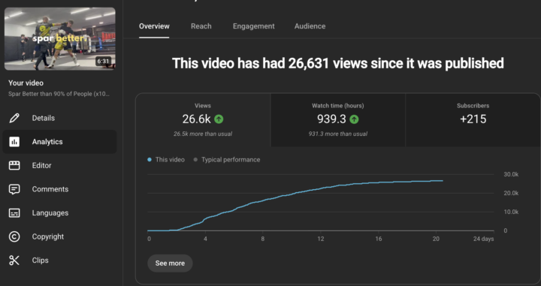This screenshot has height=286, width=541.
Task: Click the '16' x-axis day label
Action: 379,239
